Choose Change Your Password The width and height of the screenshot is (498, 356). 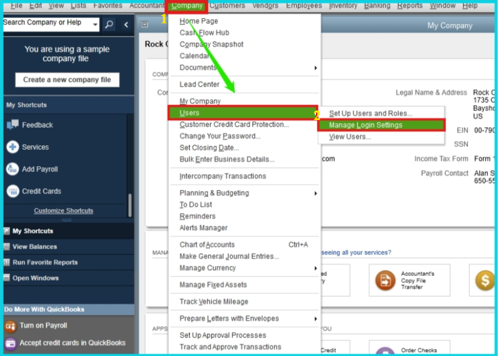pos(220,136)
